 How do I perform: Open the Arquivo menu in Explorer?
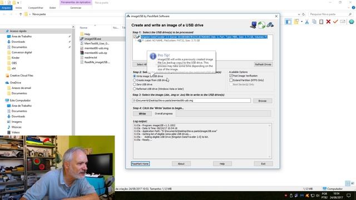[6, 8]
